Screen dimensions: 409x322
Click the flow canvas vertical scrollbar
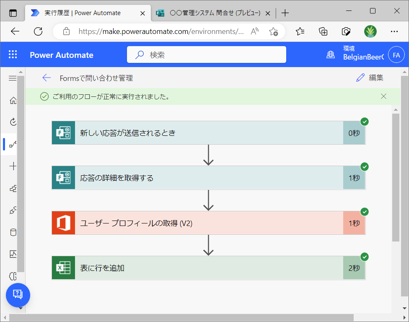[396, 177]
